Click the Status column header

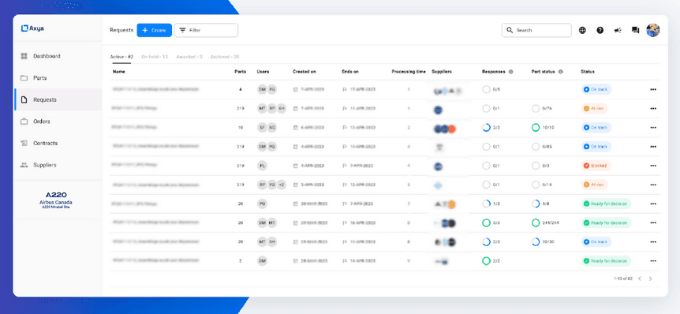coord(588,72)
